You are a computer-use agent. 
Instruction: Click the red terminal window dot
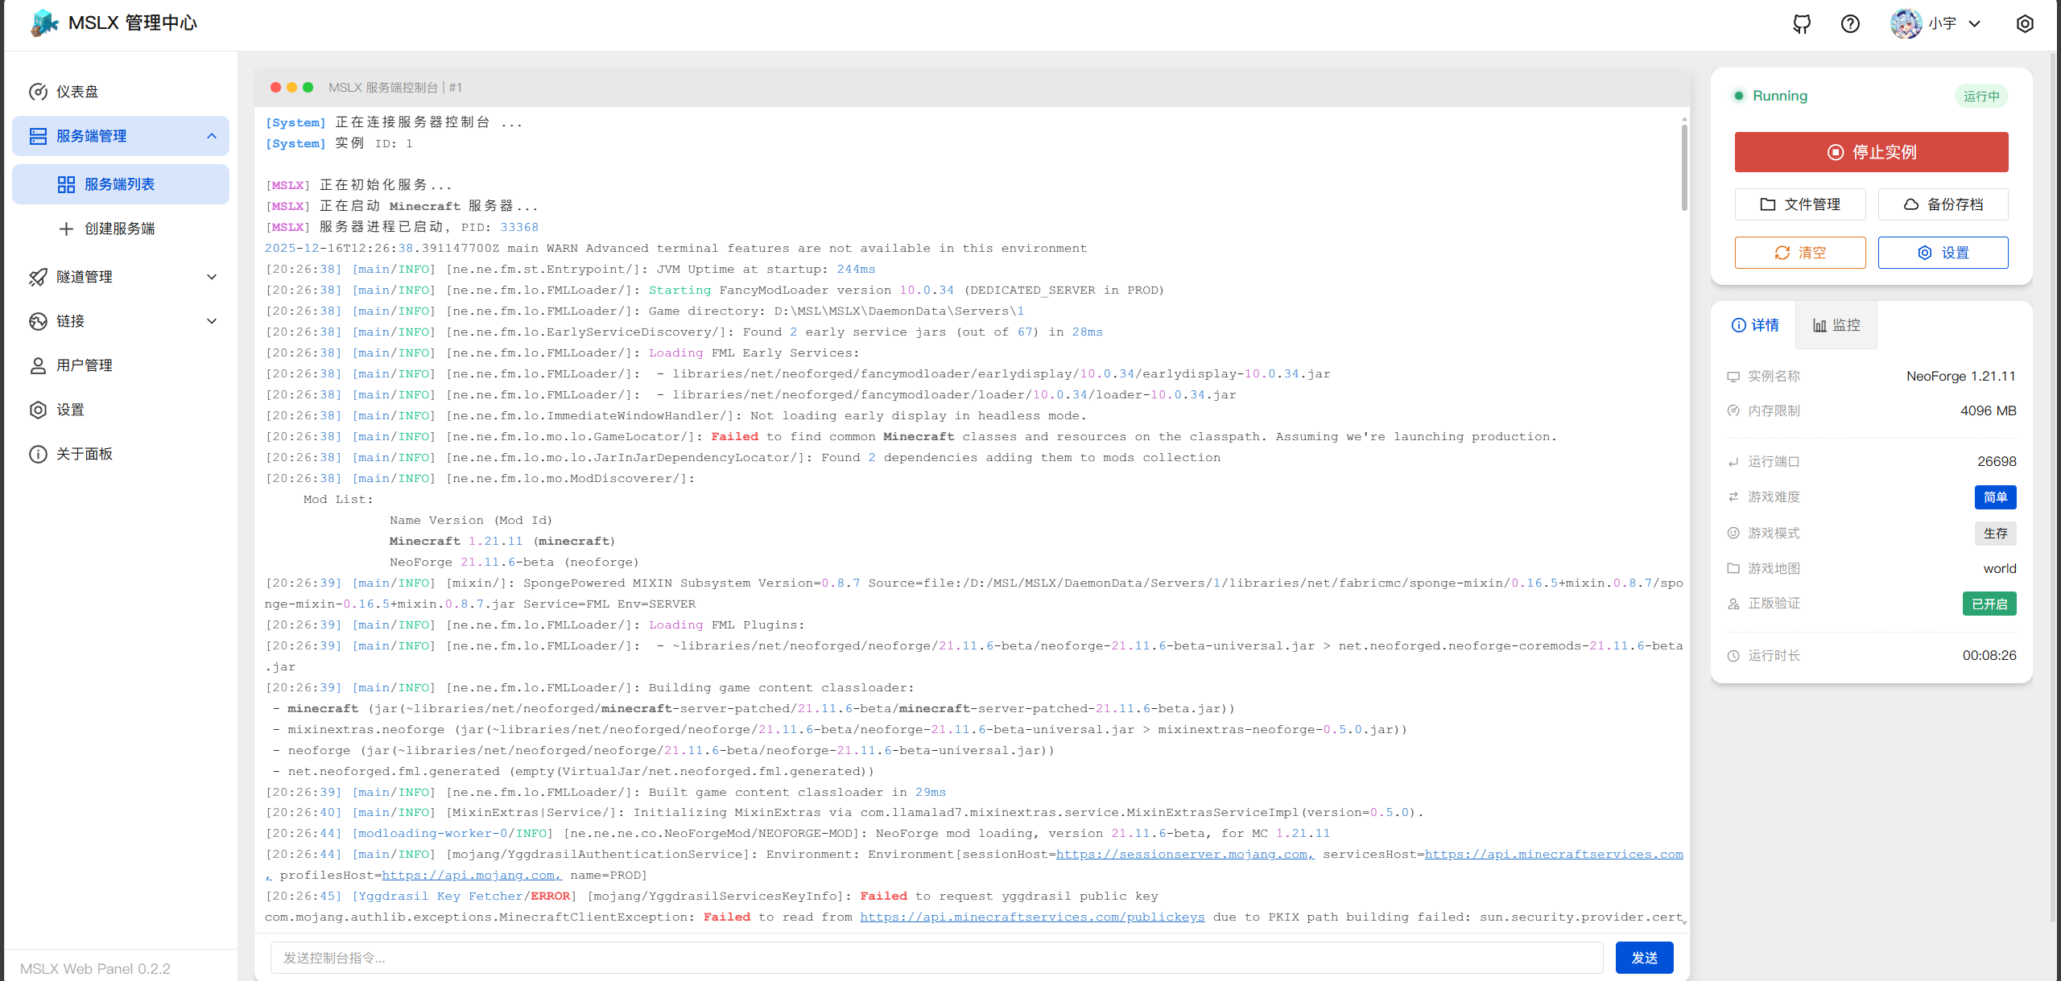tap(276, 88)
